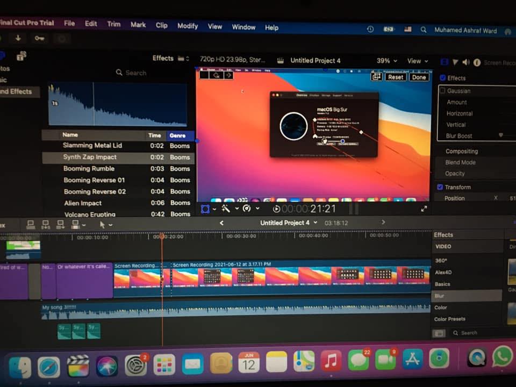The image size is (516, 387).
Task: Select the Blur category in Effects browser
Action: pyautogui.click(x=467, y=296)
